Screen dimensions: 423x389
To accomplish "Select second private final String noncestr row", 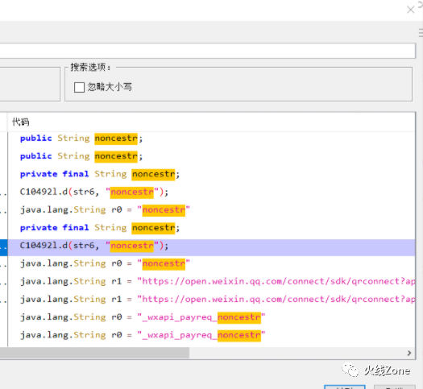I will pyautogui.click(x=211, y=228).
